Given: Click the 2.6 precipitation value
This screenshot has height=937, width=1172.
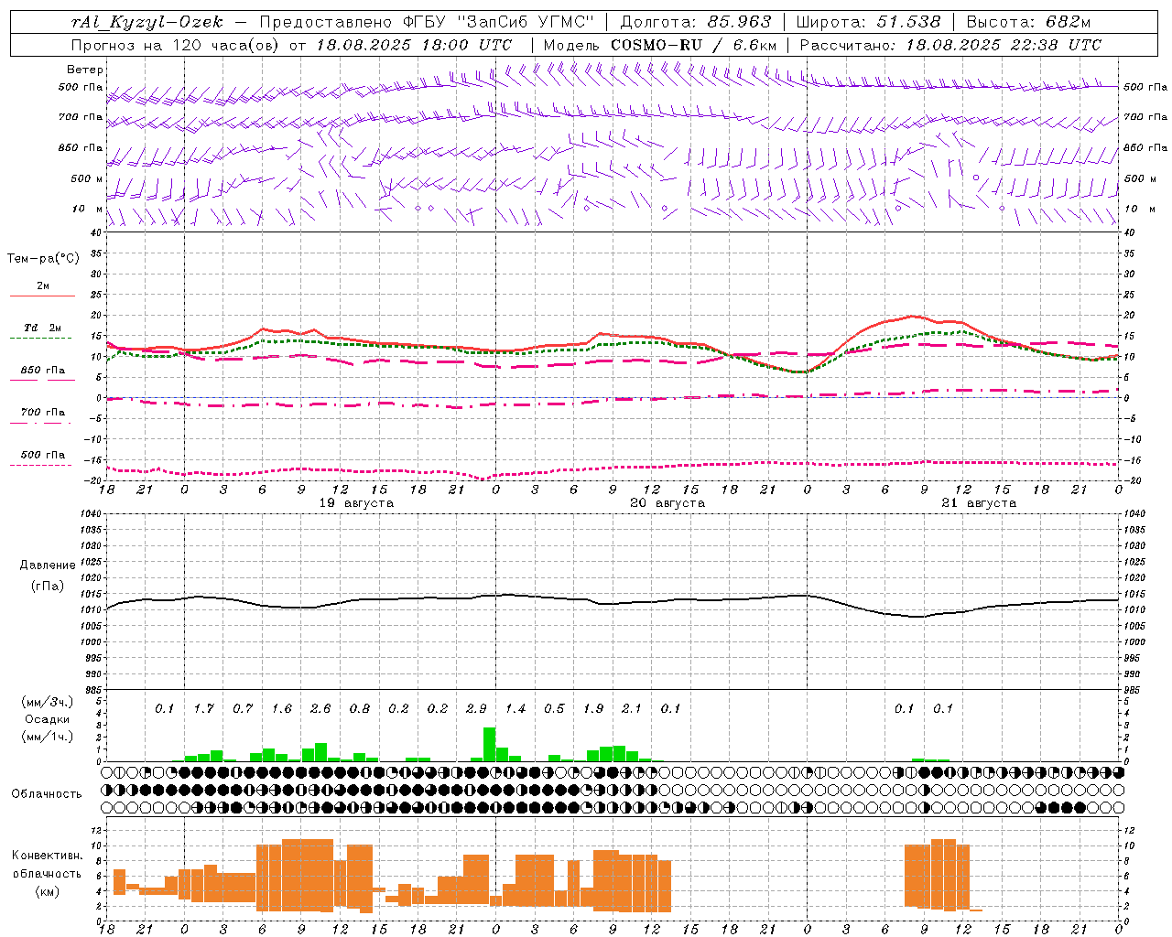Looking at the screenshot, I should (320, 708).
